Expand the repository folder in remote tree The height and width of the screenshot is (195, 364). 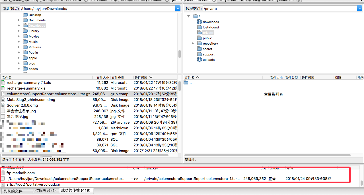click(193, 43)
